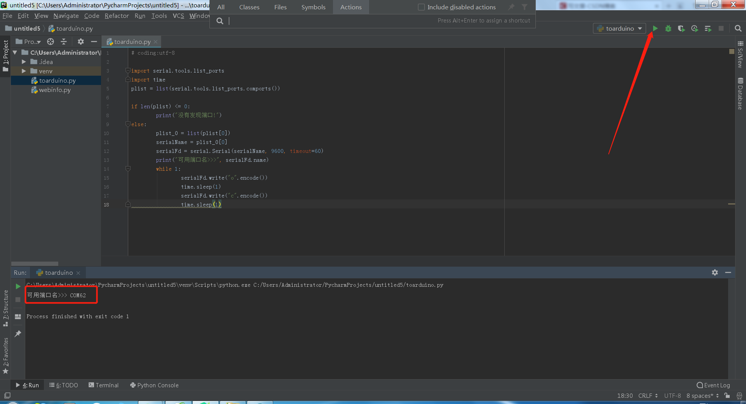This screenshot has width=746, height=404.
Task: Hide the Run tool window
Action: (728, 272)
